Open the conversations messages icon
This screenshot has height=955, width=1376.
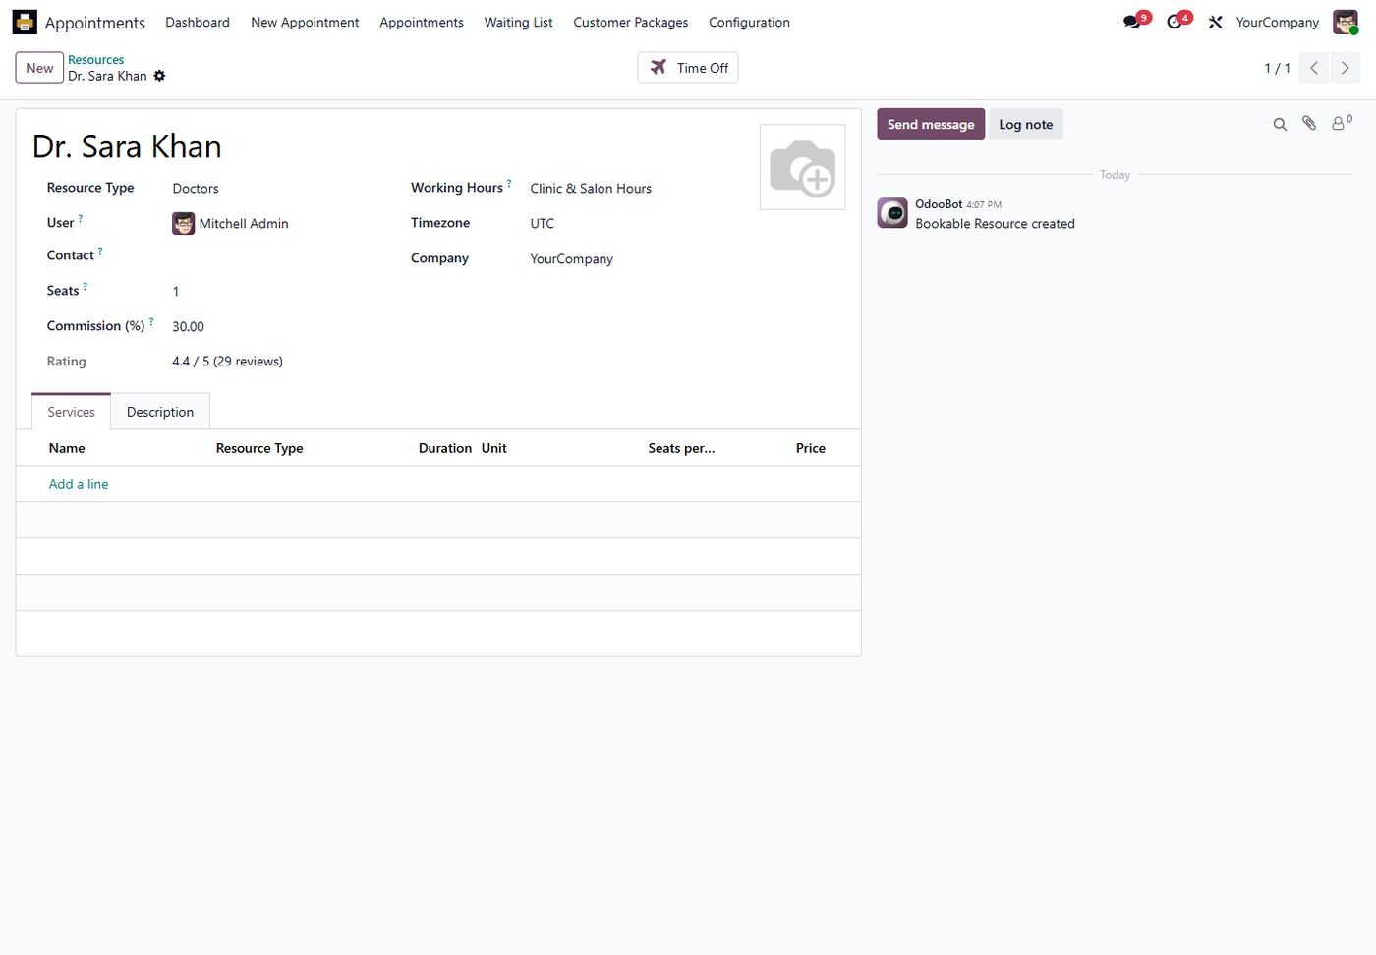[1132, 22]
